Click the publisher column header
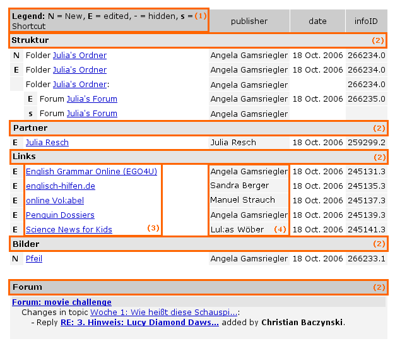 click(x=249, y=21)
